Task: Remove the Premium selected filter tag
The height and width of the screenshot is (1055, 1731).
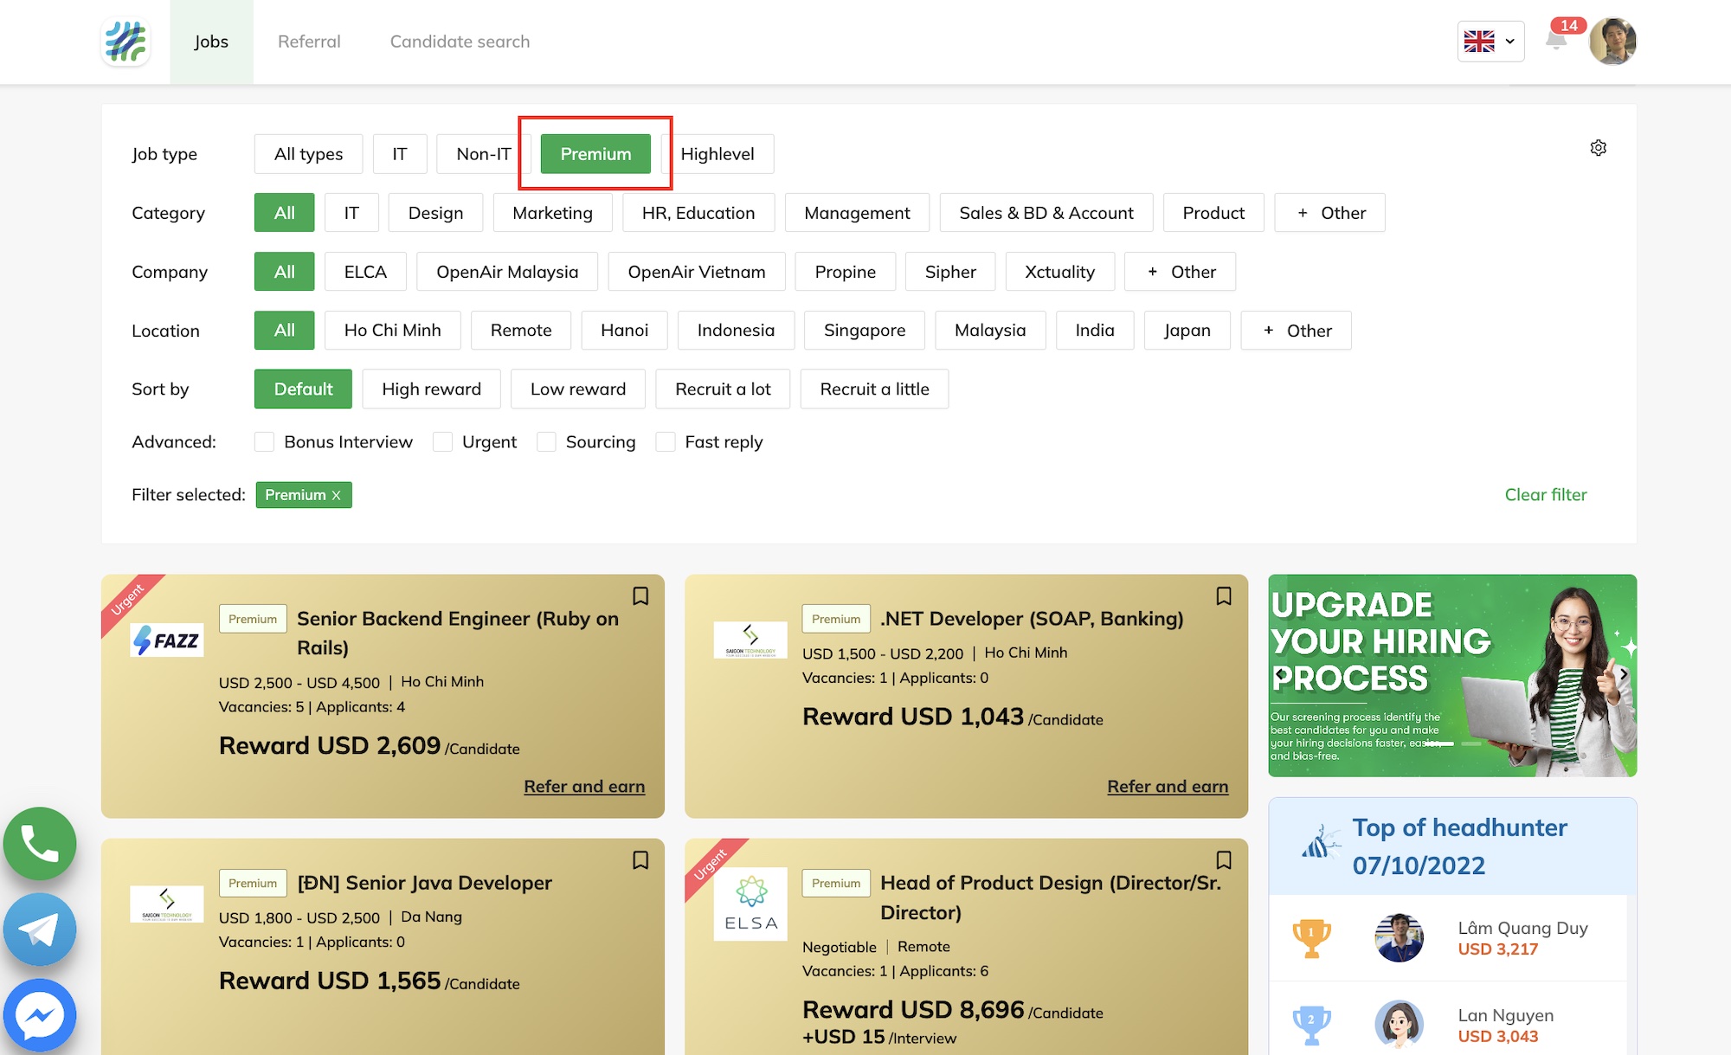Action: click(x=337, y=495)
